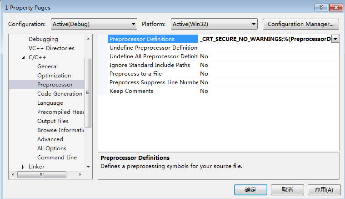Screen dimensions: 345x199
Task: Confirm with the 确定 button
Action: (x=250, y=190)
